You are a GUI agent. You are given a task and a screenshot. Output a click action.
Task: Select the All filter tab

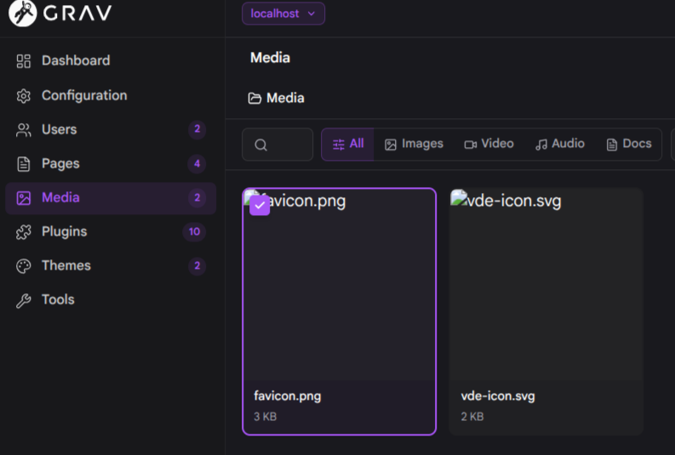click(348, 144)
